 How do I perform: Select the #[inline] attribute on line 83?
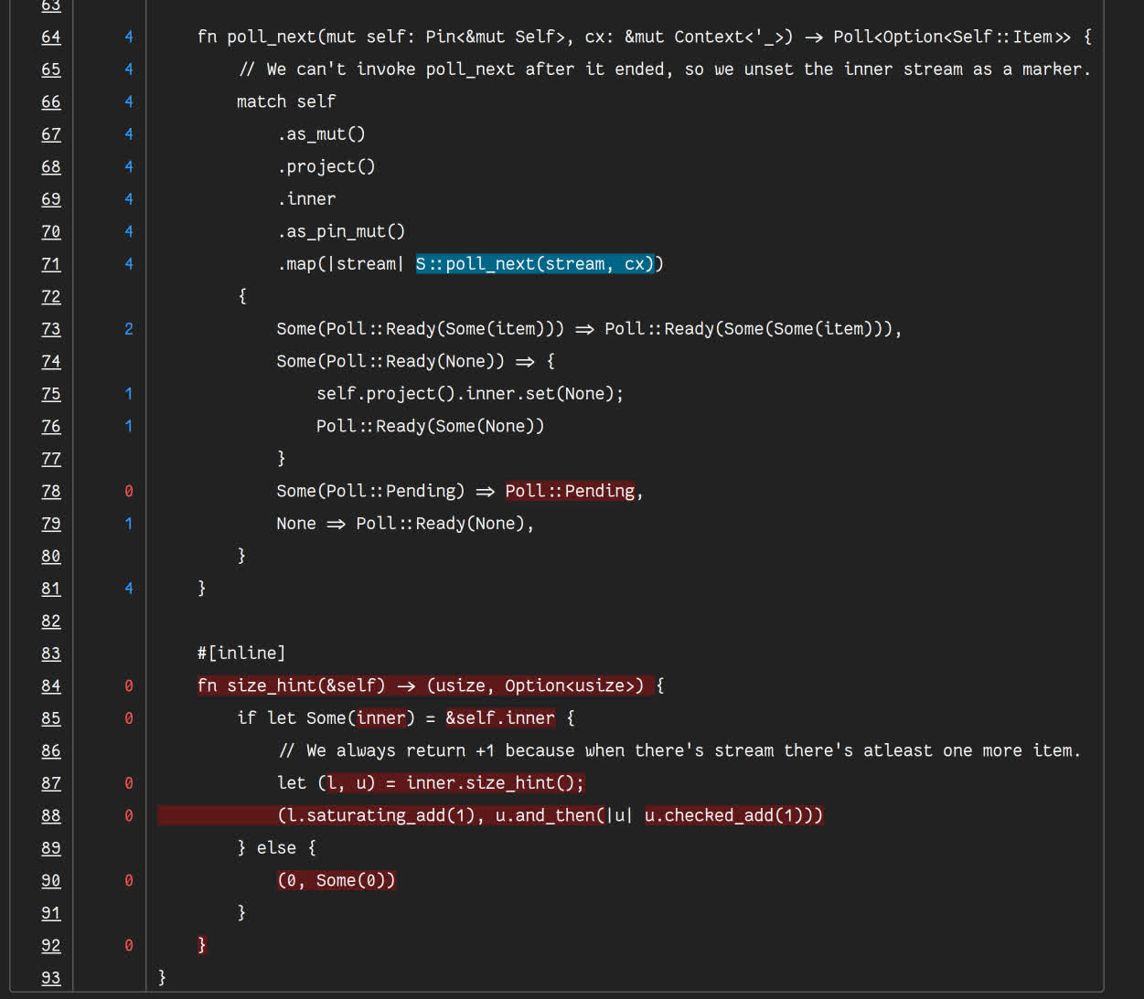[x=241, y=653]
